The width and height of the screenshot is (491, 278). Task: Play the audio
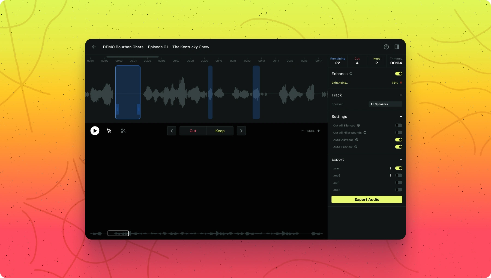pos(95,131)
